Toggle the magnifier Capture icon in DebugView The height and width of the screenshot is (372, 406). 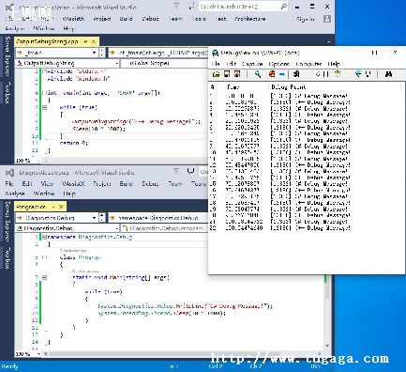(x=258, y=74)
